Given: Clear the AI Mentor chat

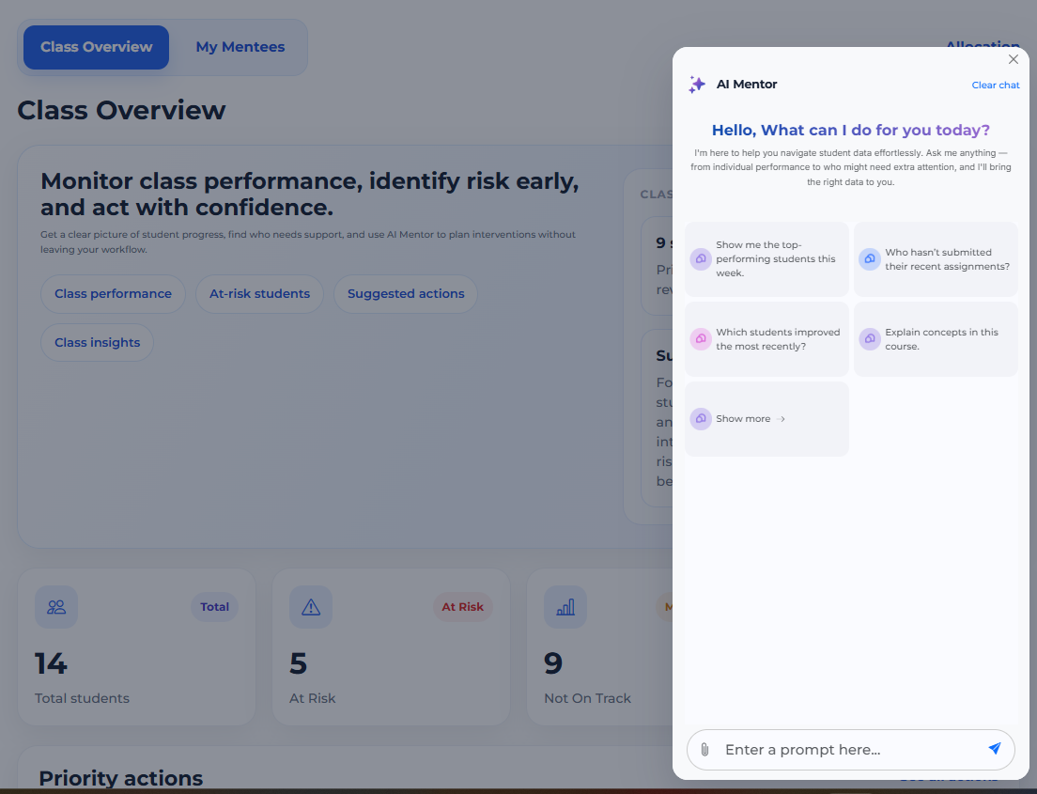Looking at the screenshot, I should click(996, 85).
